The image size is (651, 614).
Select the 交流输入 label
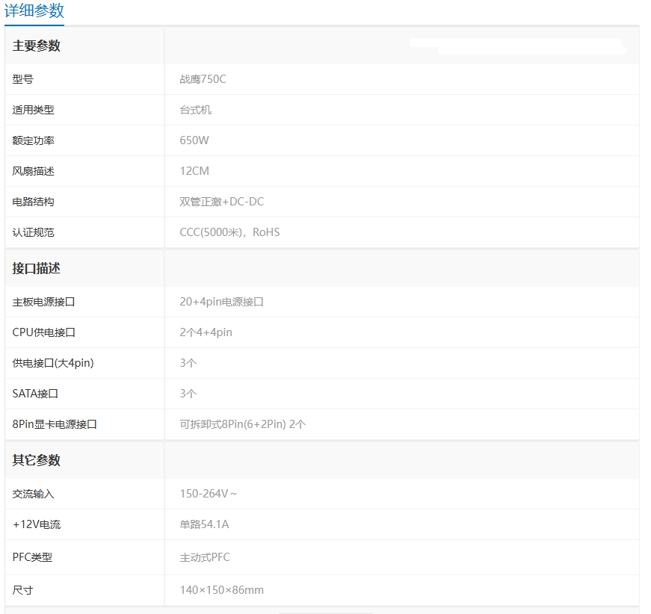click(x=33, y=494)
